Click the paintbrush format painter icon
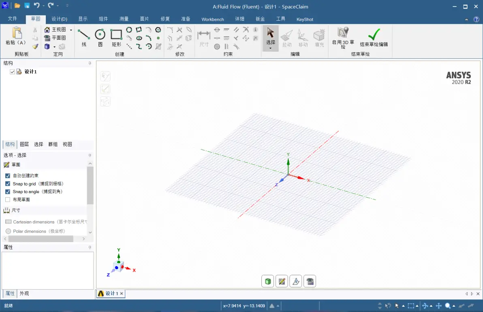The height and width of the screenshot is (312, 483). point(35,47)
